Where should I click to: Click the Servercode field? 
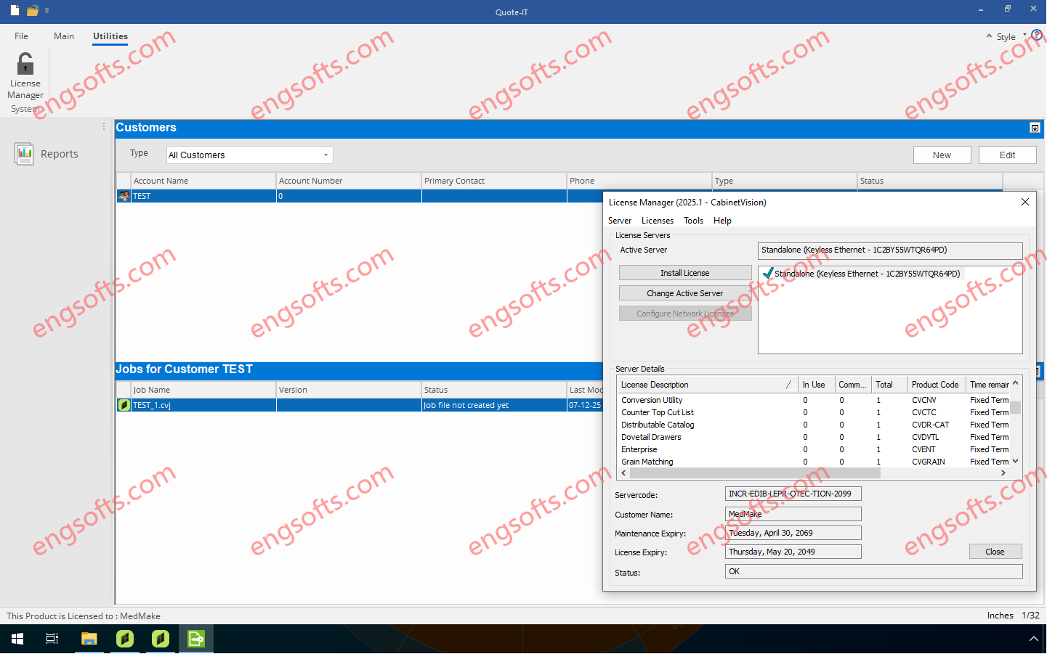point(793,494)
